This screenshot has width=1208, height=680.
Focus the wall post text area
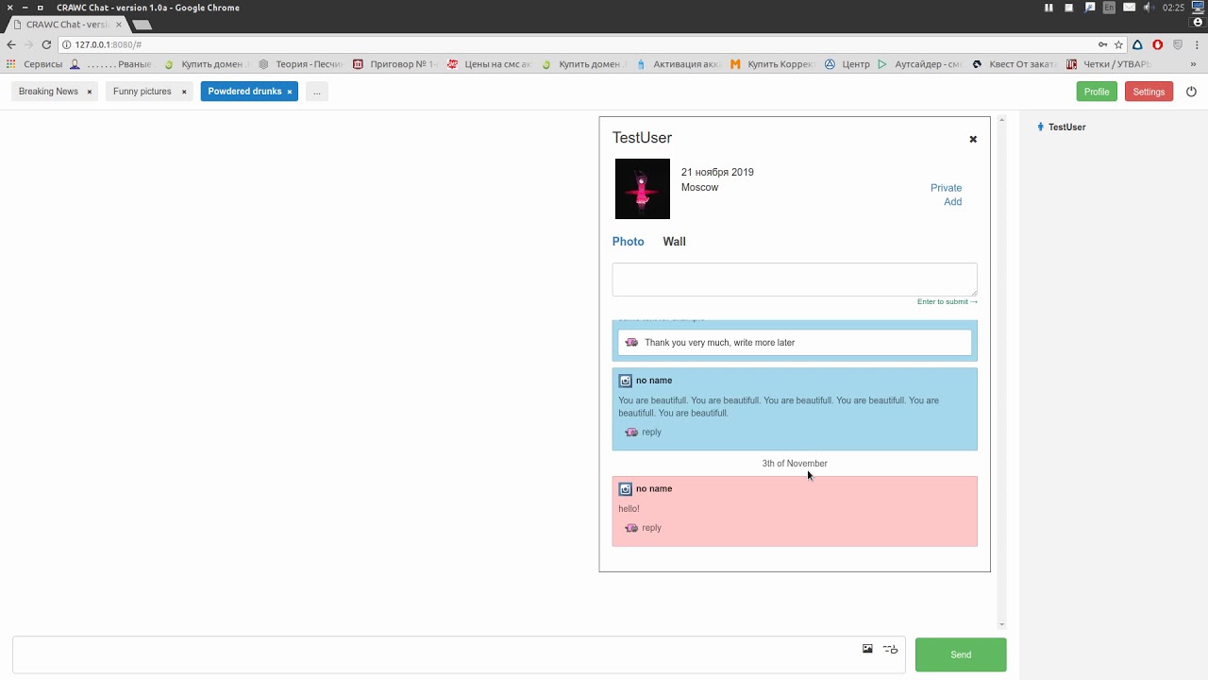click(x=795, y=280)
